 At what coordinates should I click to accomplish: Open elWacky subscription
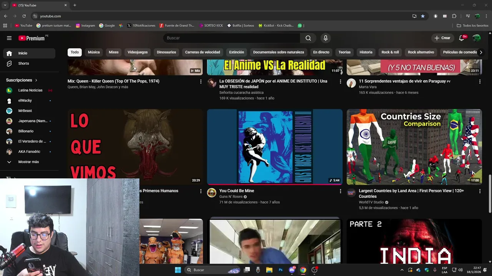click(x=29, y=100)
